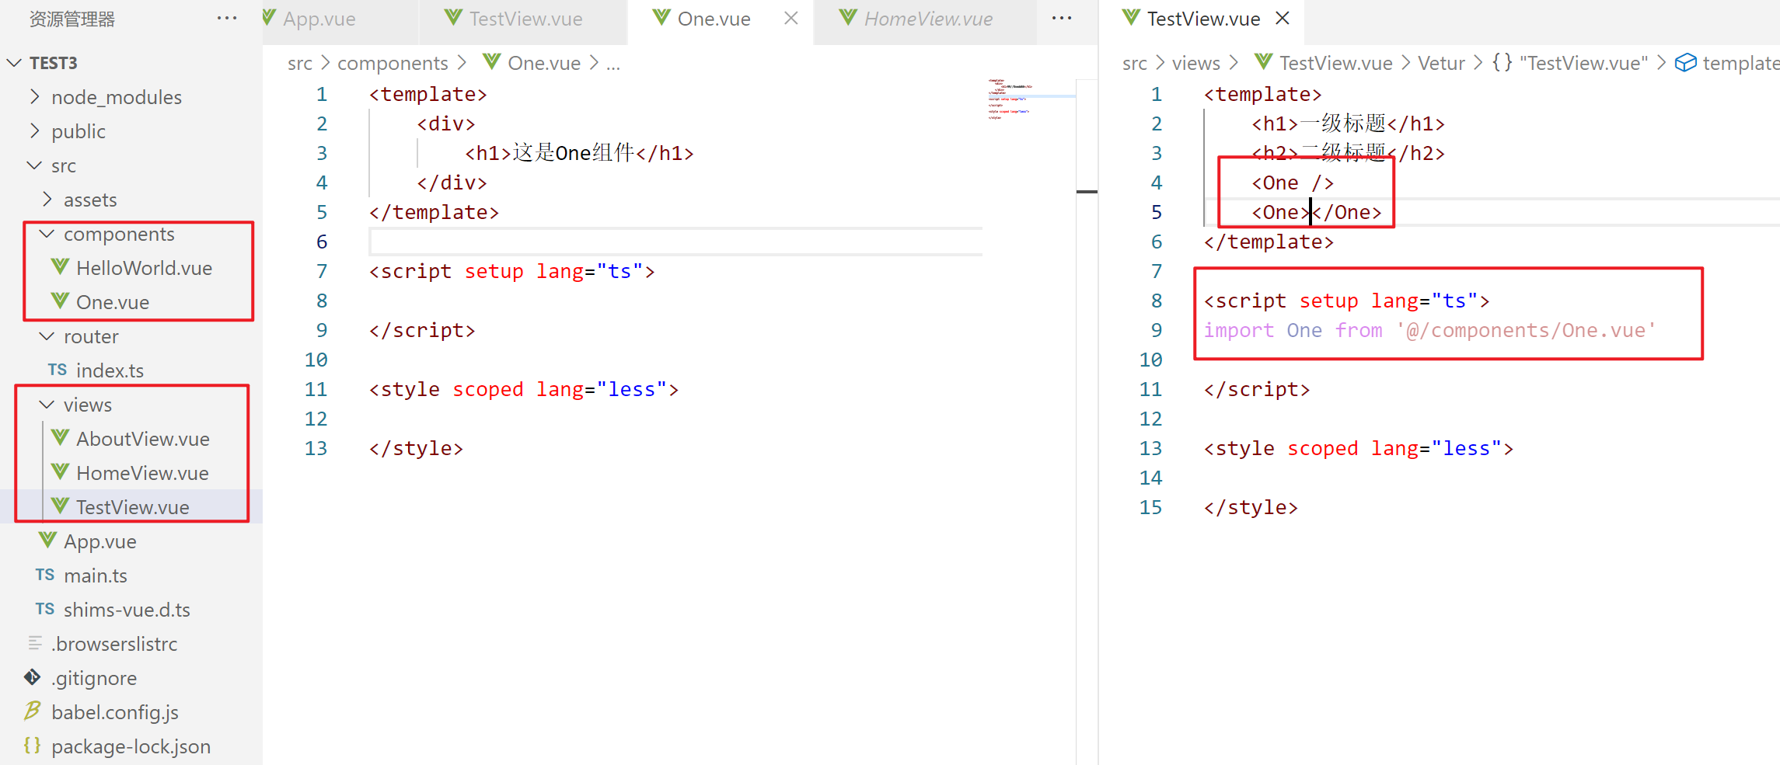
Task: Click the git icon next to .gitignore
Action: [x=33, y=677]
